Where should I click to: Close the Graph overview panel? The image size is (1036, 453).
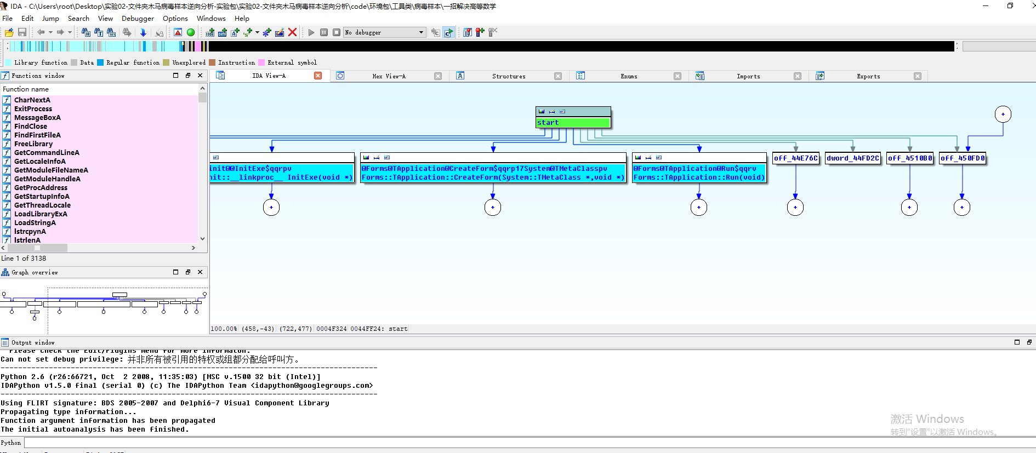[200, 272]
